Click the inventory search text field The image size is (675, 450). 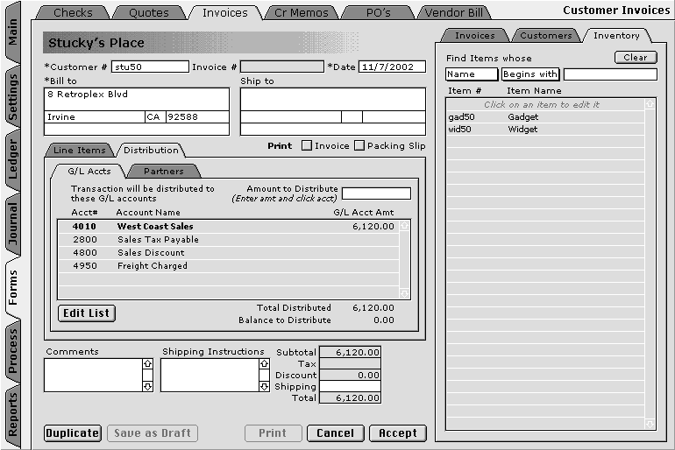tap(610, 74)
